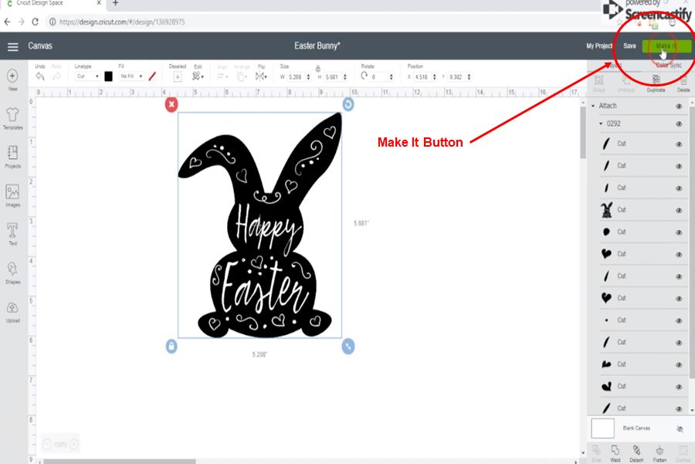Open the Linetype dropdown
This screenshot has height=464, width=695.
click(87, 76)
